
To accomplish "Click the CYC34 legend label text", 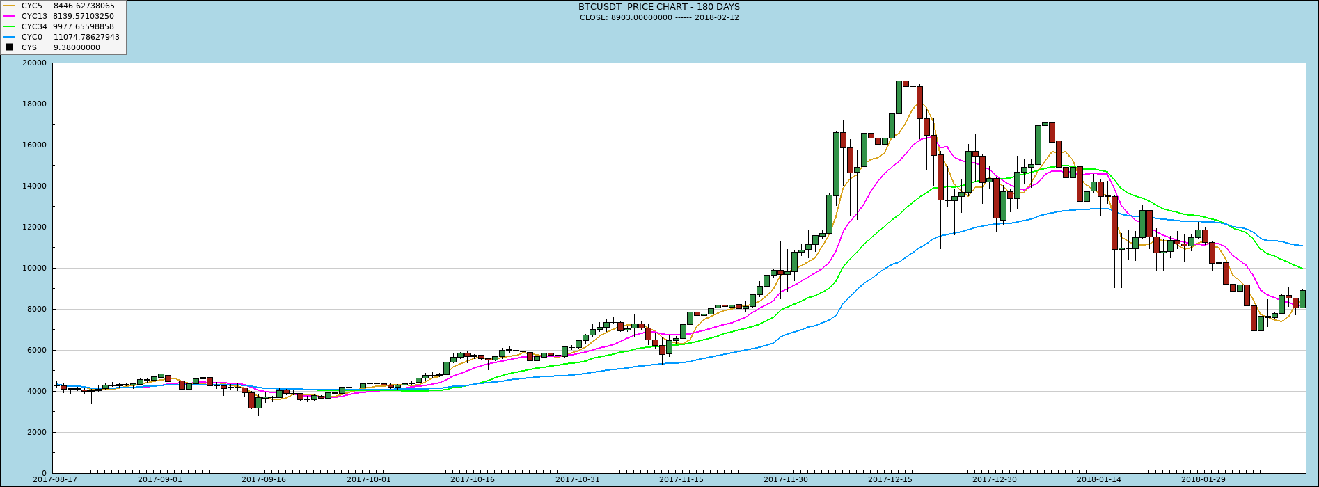I will pyautogui.click(x=34, y=26).
